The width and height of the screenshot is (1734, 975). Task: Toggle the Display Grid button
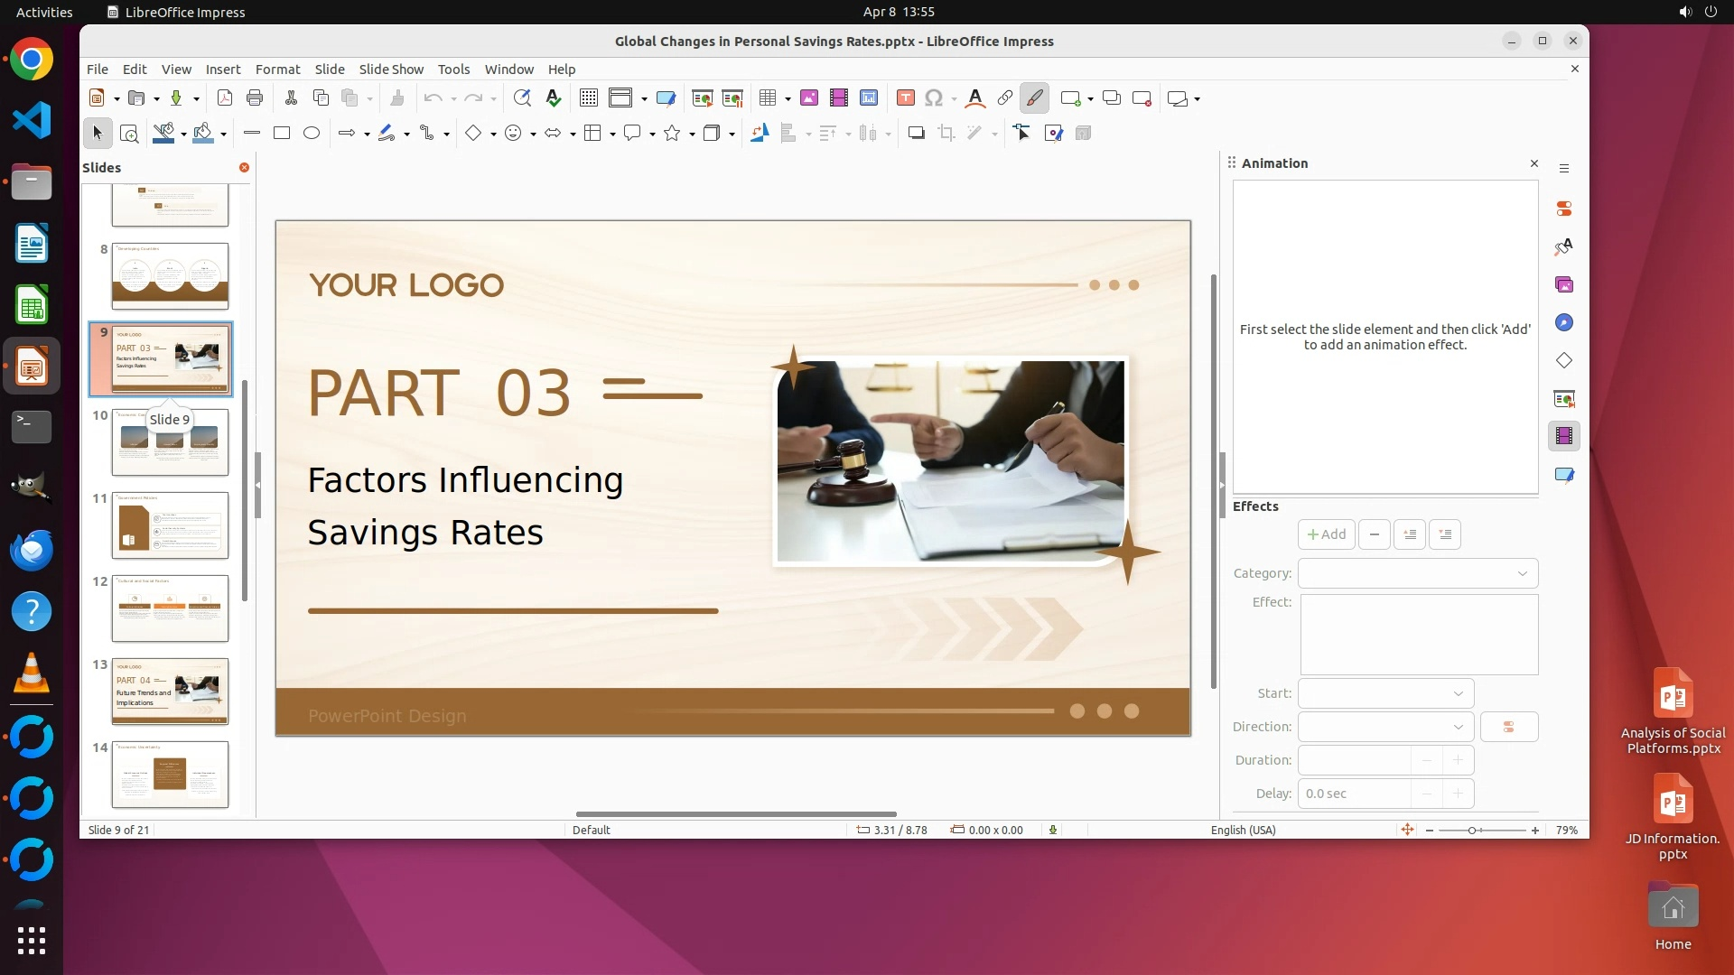589,98
